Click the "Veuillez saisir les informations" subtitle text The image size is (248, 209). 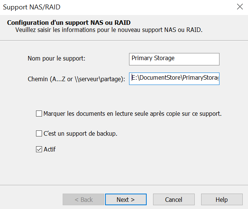[109, 30]
